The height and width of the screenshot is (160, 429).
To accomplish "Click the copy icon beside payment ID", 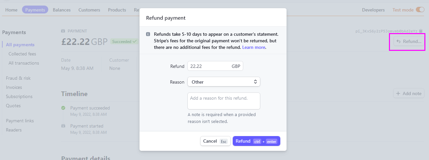I will (421, 31).
